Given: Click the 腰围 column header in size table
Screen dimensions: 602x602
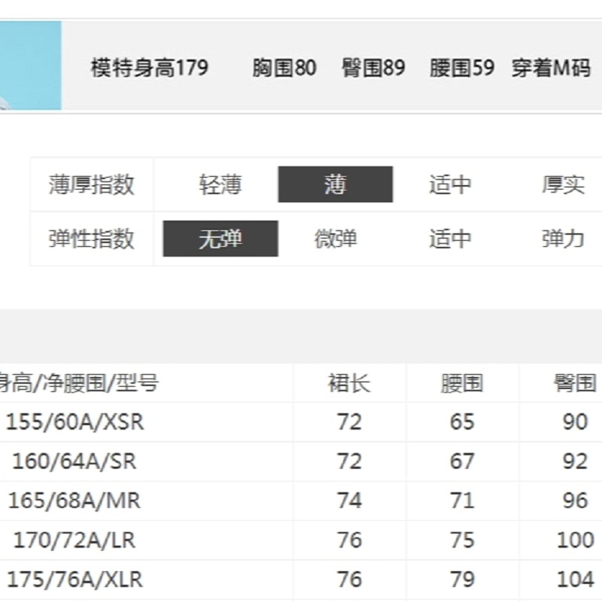Looking at the screenshot, I should (462, 384).
